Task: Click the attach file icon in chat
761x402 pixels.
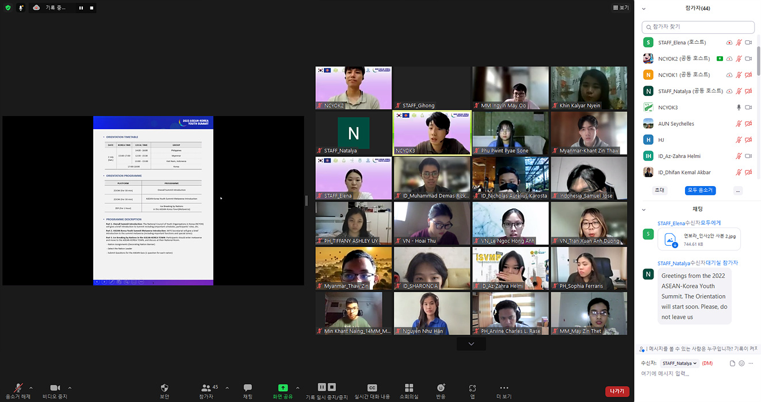Action: [x=732, y=364]
